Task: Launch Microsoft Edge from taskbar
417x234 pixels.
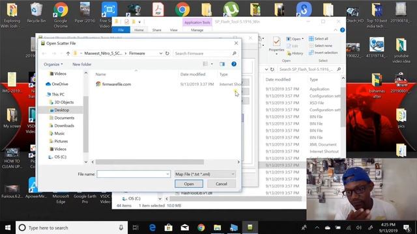Action: tap(152, 227)
